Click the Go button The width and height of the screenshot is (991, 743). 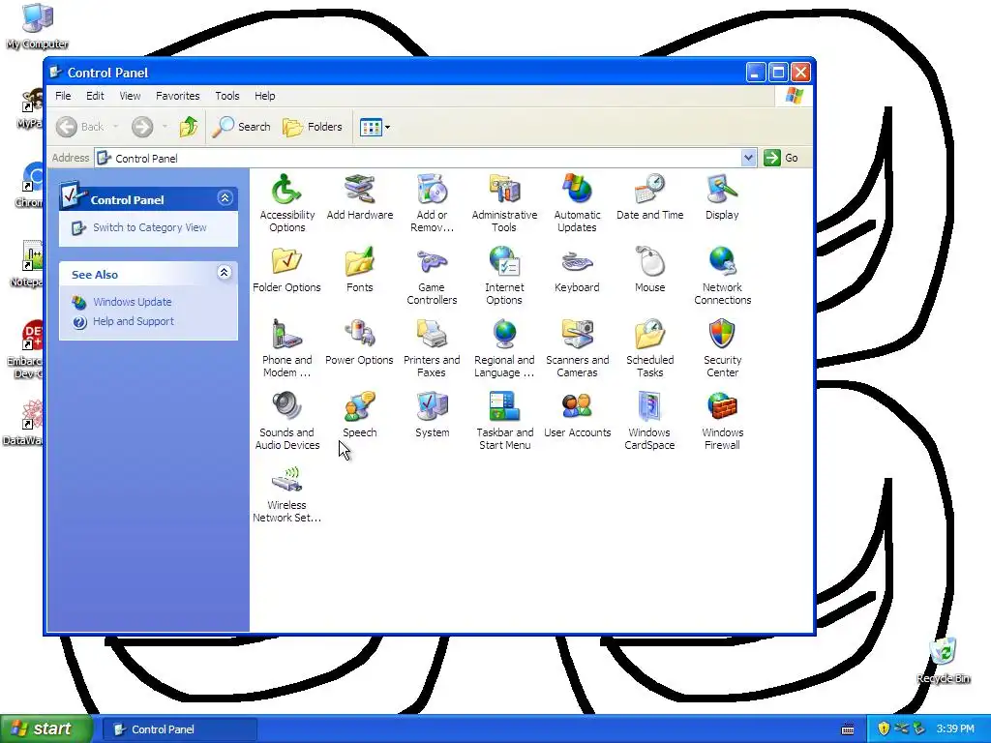pos(781,158)
